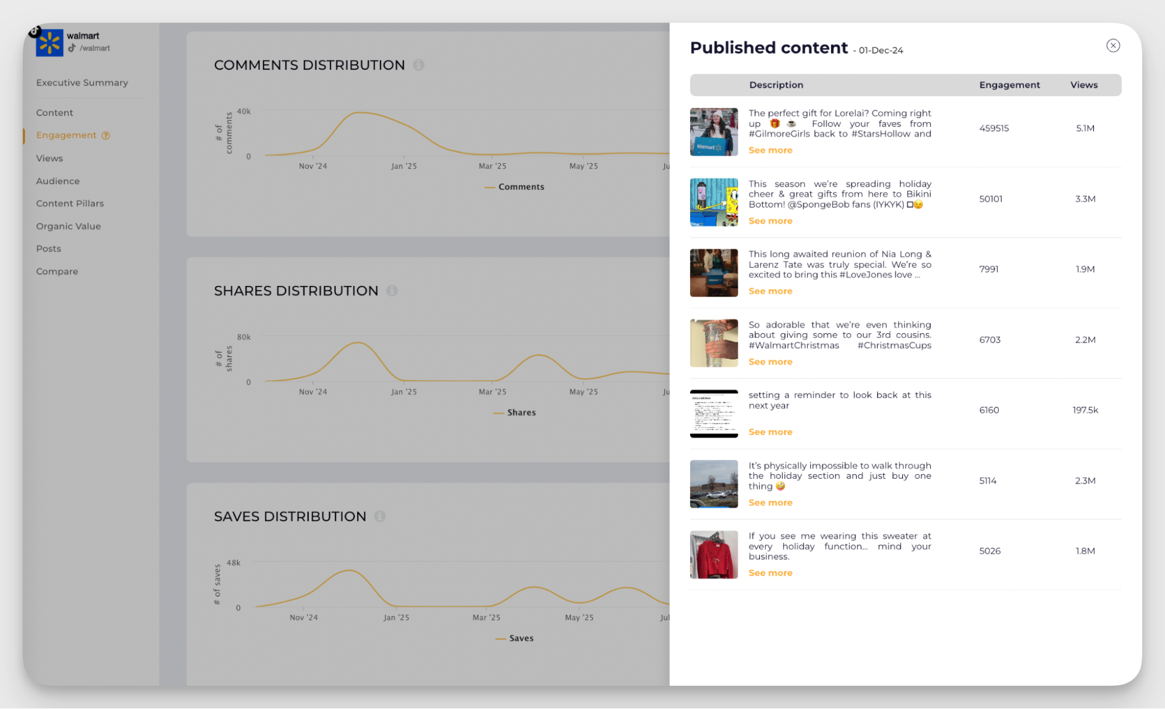Open the red sweater post thumbnail
Screen dimensions: 1165x709
point(713,554)
